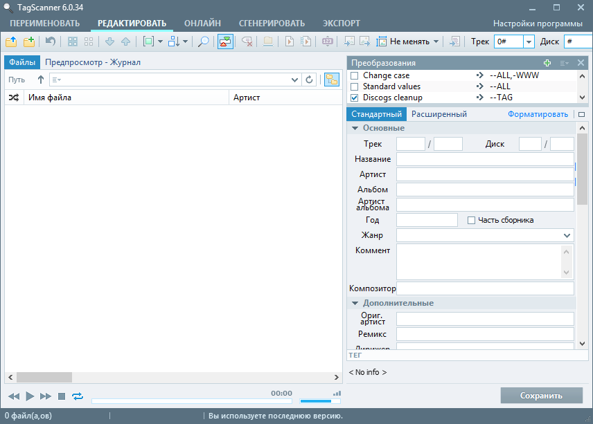
Task: Open the Расширенный tag editor tab
Action: 439,114
